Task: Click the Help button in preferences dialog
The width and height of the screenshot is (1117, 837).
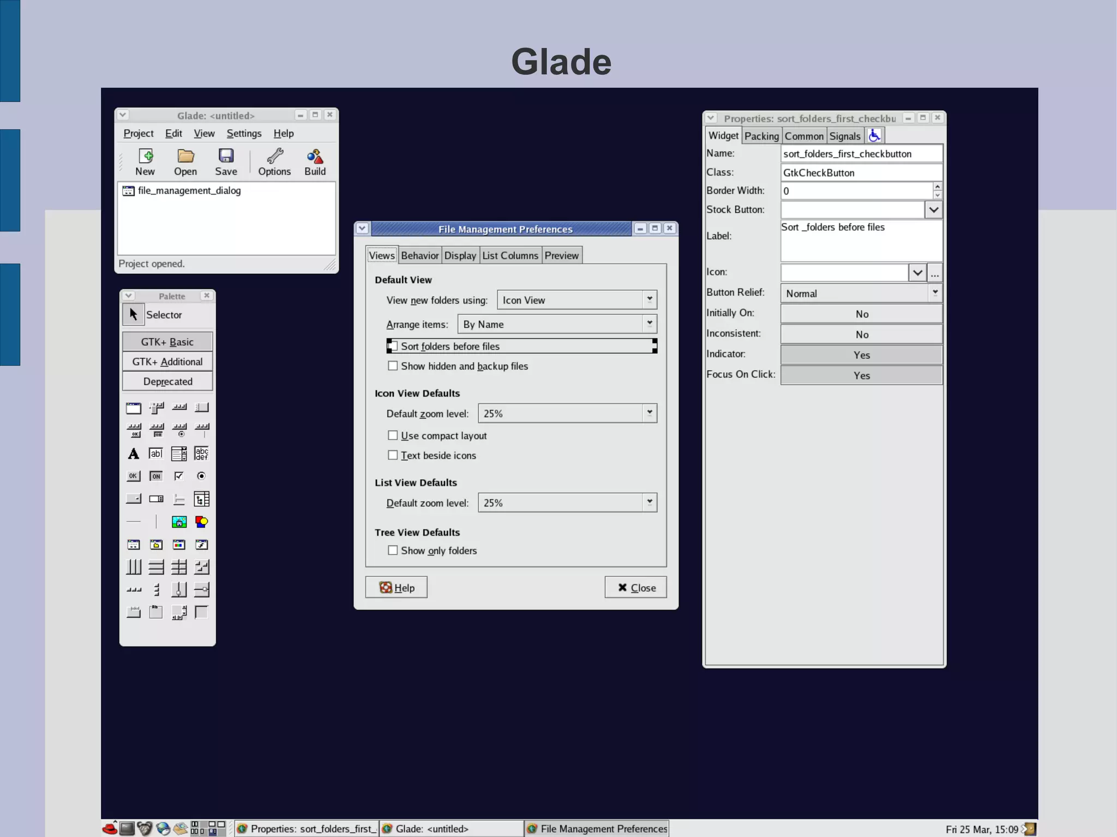Action: (x=397, y=587)
